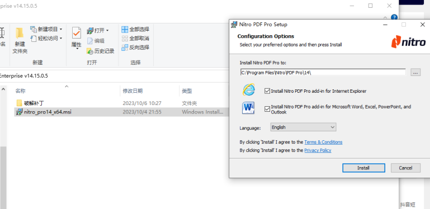Click History (历史记录) in the ribbon
The image size is (430, 209).
click(100, 51)
